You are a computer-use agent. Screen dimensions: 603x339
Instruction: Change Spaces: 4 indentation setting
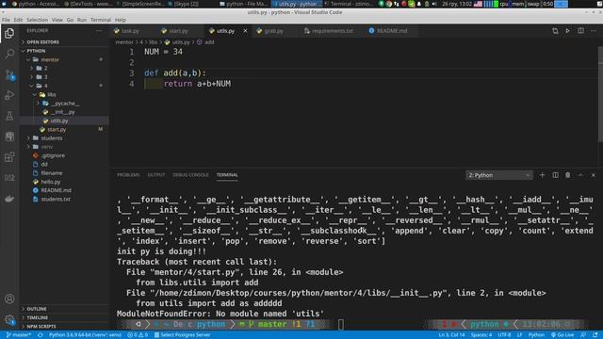click(481, 335)
